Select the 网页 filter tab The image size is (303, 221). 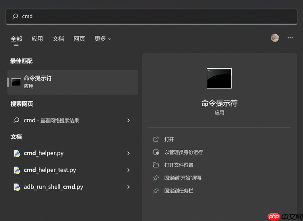(79, 39)
